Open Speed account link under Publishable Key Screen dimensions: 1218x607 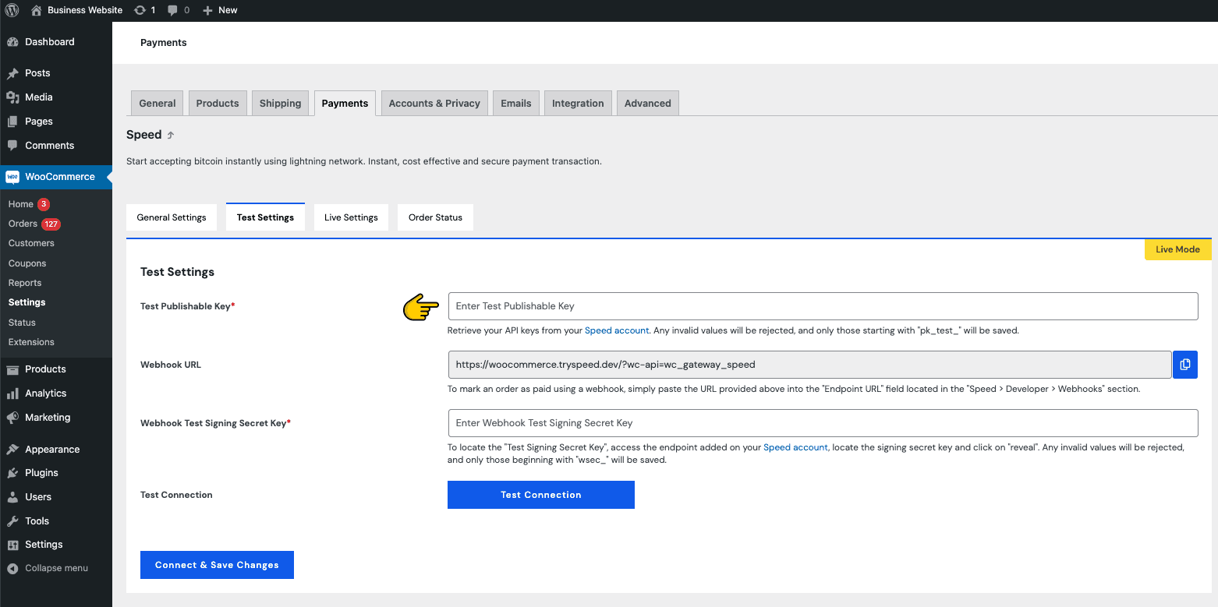click(x=617, y=330)
